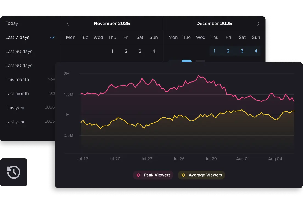Click the blue checkmark beside Last 7 days
This screenshot has height=204, width=303.
tap(52, 38)
